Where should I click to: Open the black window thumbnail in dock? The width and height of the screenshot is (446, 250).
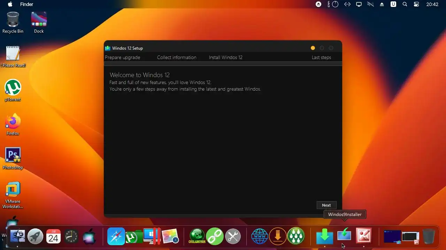(x=410, y=237)
